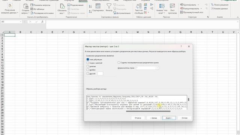Image resolution: width=240 pixels, height=135 pixels.
Task: Close the Text Import Wizard dialog
Action: [x=189, y=46]
